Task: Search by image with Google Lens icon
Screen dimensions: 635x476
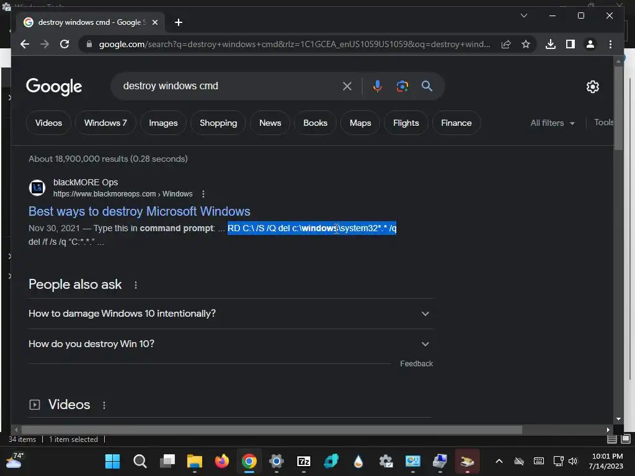Action: (402, 86)
